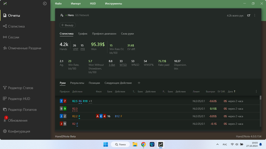Click Hero player name
The height and width of the screenshot is (149, 266).
pos(71,15)
